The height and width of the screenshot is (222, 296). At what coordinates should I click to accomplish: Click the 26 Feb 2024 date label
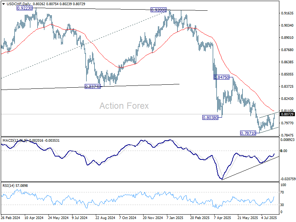click(x=10, y=218)
